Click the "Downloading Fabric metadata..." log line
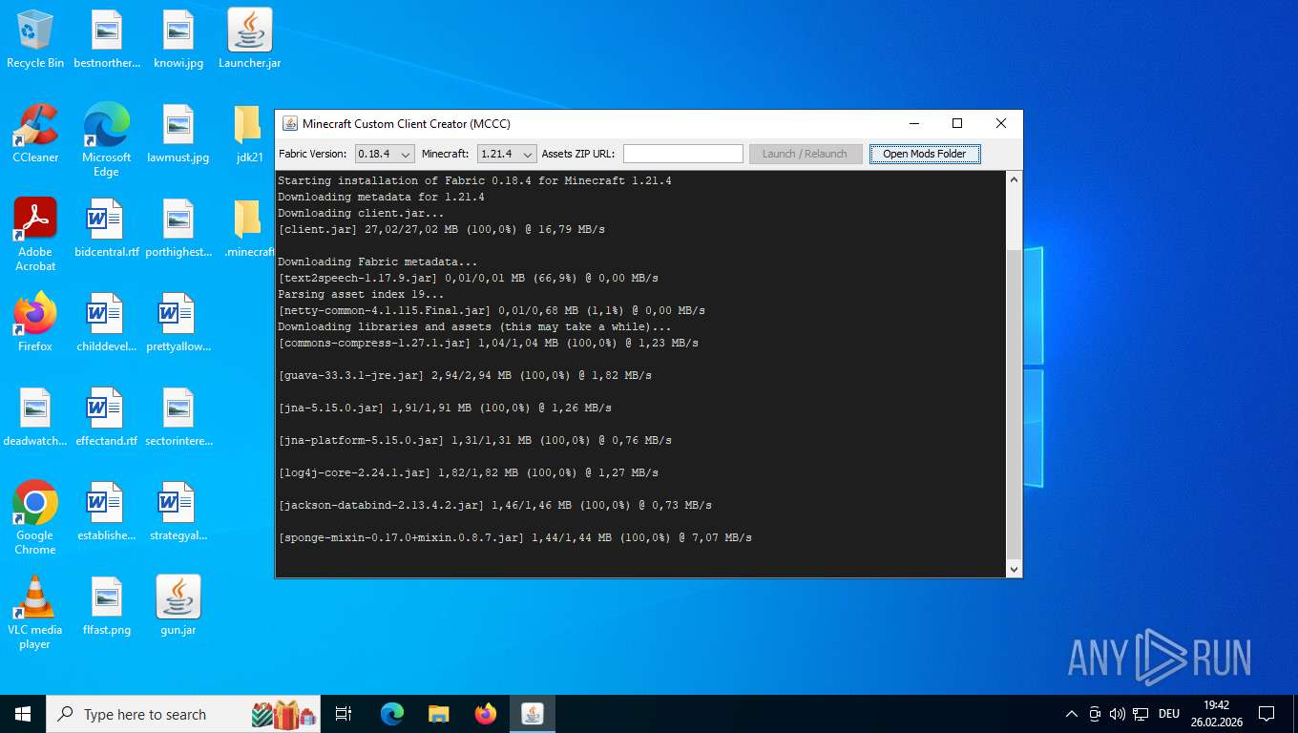 coord(377,262)
